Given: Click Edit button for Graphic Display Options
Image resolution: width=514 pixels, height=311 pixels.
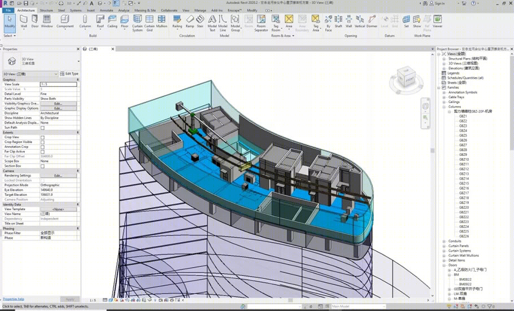Looking at the screenshot, I should pyautogui.click(x=58, y=108).
